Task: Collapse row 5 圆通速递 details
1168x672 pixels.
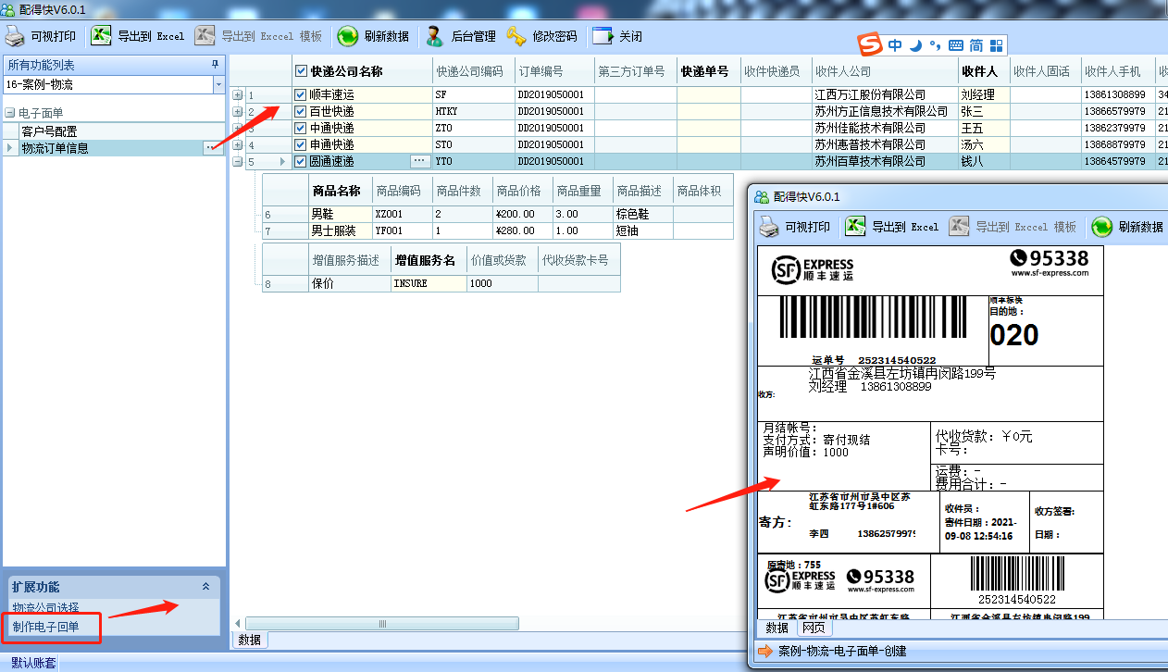Action: click(x=238, y=161)
